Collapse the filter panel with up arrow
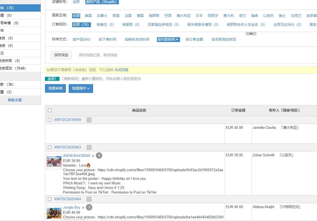The height and width of the screenshot is (221, 317). 251,34
